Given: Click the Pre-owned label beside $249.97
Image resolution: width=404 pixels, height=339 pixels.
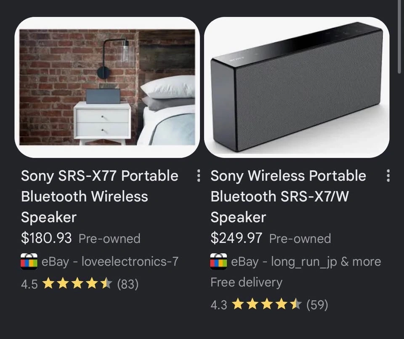Looking at the screenshot, I should tap(300, 239).
